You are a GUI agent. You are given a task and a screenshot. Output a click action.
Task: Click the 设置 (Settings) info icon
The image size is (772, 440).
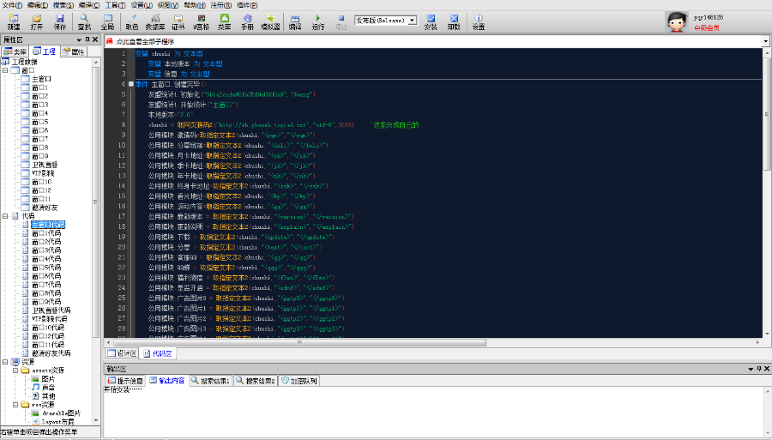tap(479, 22)
